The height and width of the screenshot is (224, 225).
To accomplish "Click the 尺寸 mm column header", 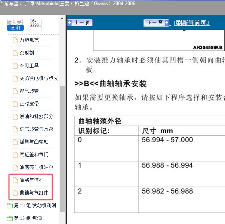I will [157, 131].
